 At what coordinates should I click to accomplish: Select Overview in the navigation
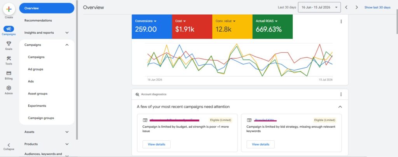[47, 8]
